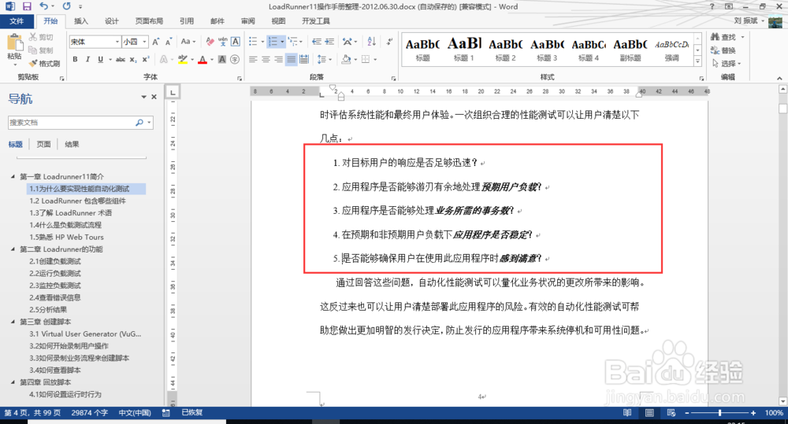Toggle italic formatting
Viewport: 788px width, 424px height.
(87, 59)
